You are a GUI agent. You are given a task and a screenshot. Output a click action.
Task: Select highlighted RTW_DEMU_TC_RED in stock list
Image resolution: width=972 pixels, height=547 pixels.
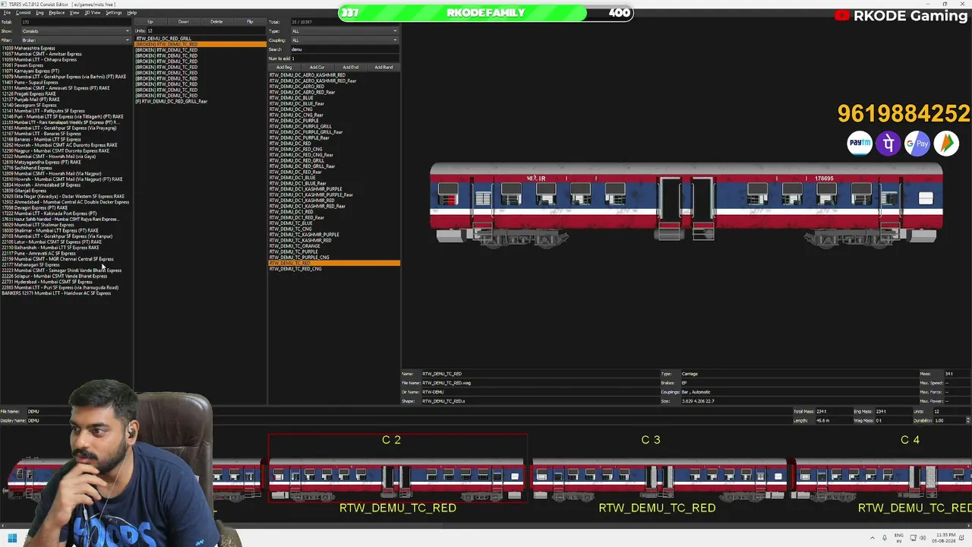tap(334, 263)
